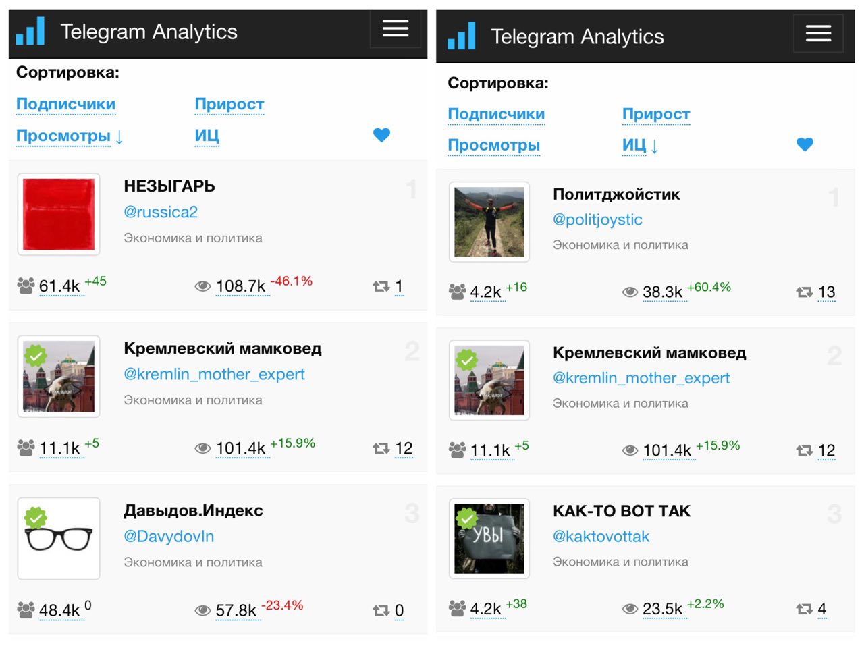Click eye icon beside 38.3k
864x648 pixels.
point(630,292)
